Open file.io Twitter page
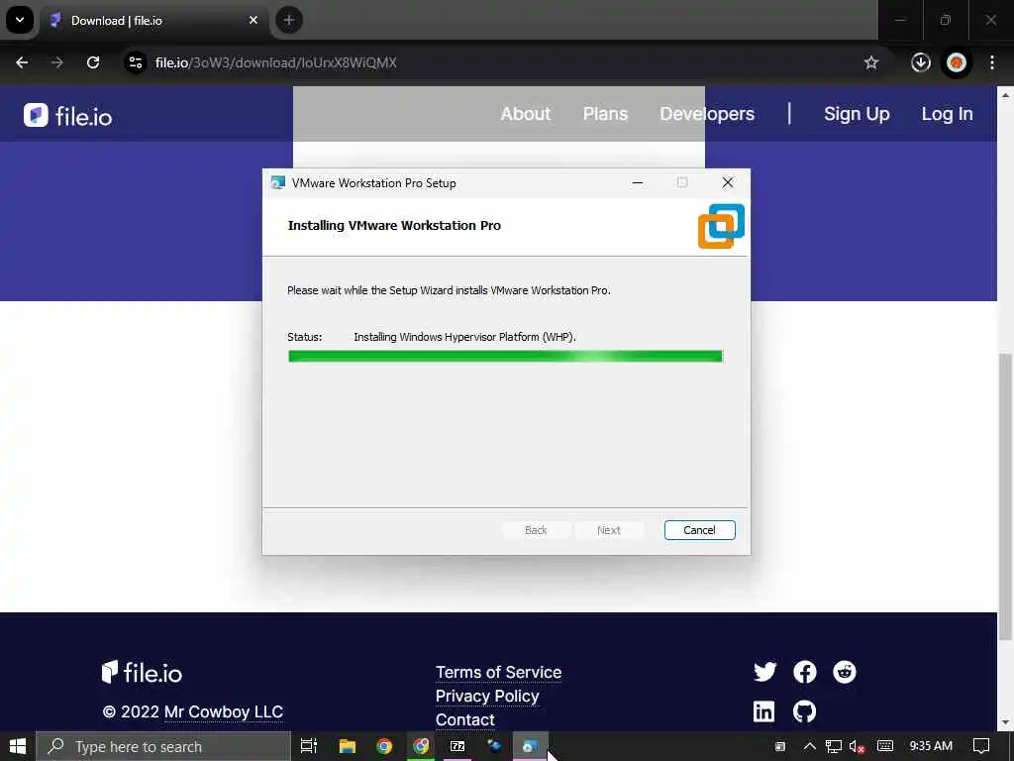Viewport: 1014px width, 761px height. pyautogui.click(x=764, y=672)
